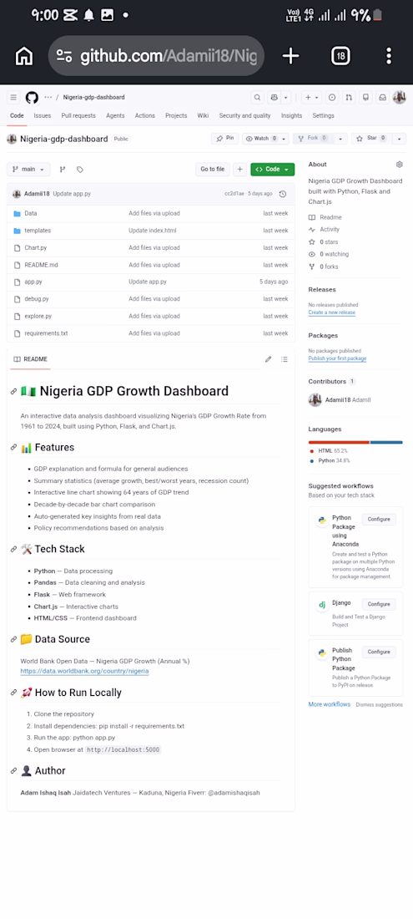Open the green Code dropdown
413x919 pixels.
273,170
